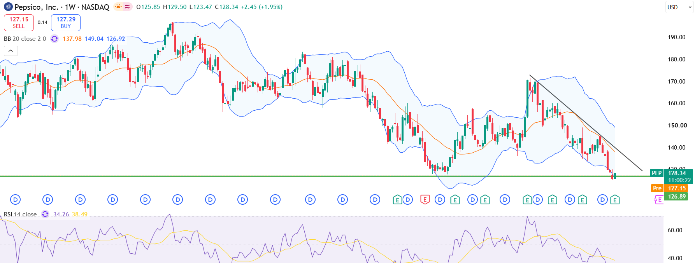The image size is (695, 263).
Task: Click the 0.14 spread value
Action: [x=42, y=23]
